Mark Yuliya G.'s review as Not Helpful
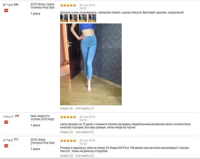This screenshot has height=159, width=200. coord(84,132)
